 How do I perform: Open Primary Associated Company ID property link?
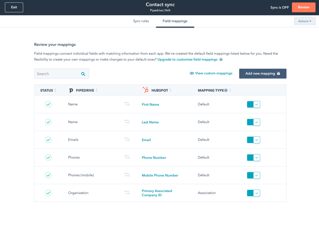[x=157, y=193]
